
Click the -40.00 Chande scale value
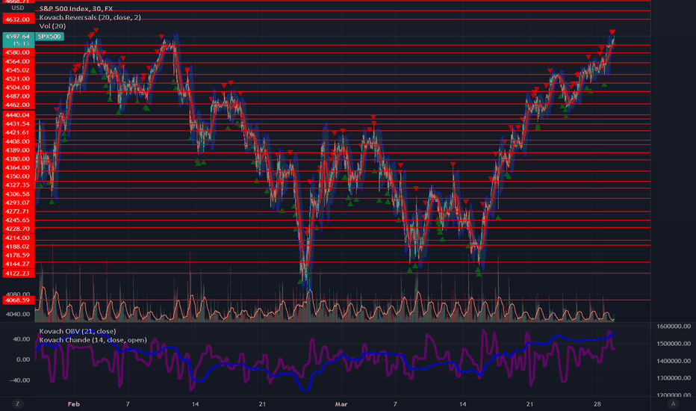click(21, 380)
